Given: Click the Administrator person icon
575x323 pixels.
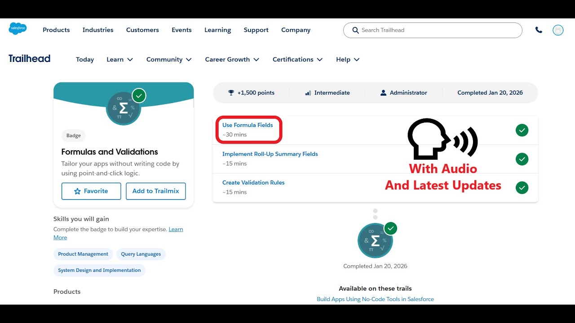Looking at the screenshot, I should (383, 93).
